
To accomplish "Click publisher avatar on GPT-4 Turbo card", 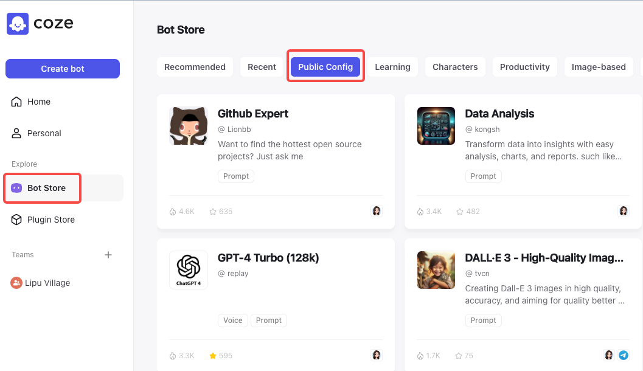I will (x=377, y=355).
